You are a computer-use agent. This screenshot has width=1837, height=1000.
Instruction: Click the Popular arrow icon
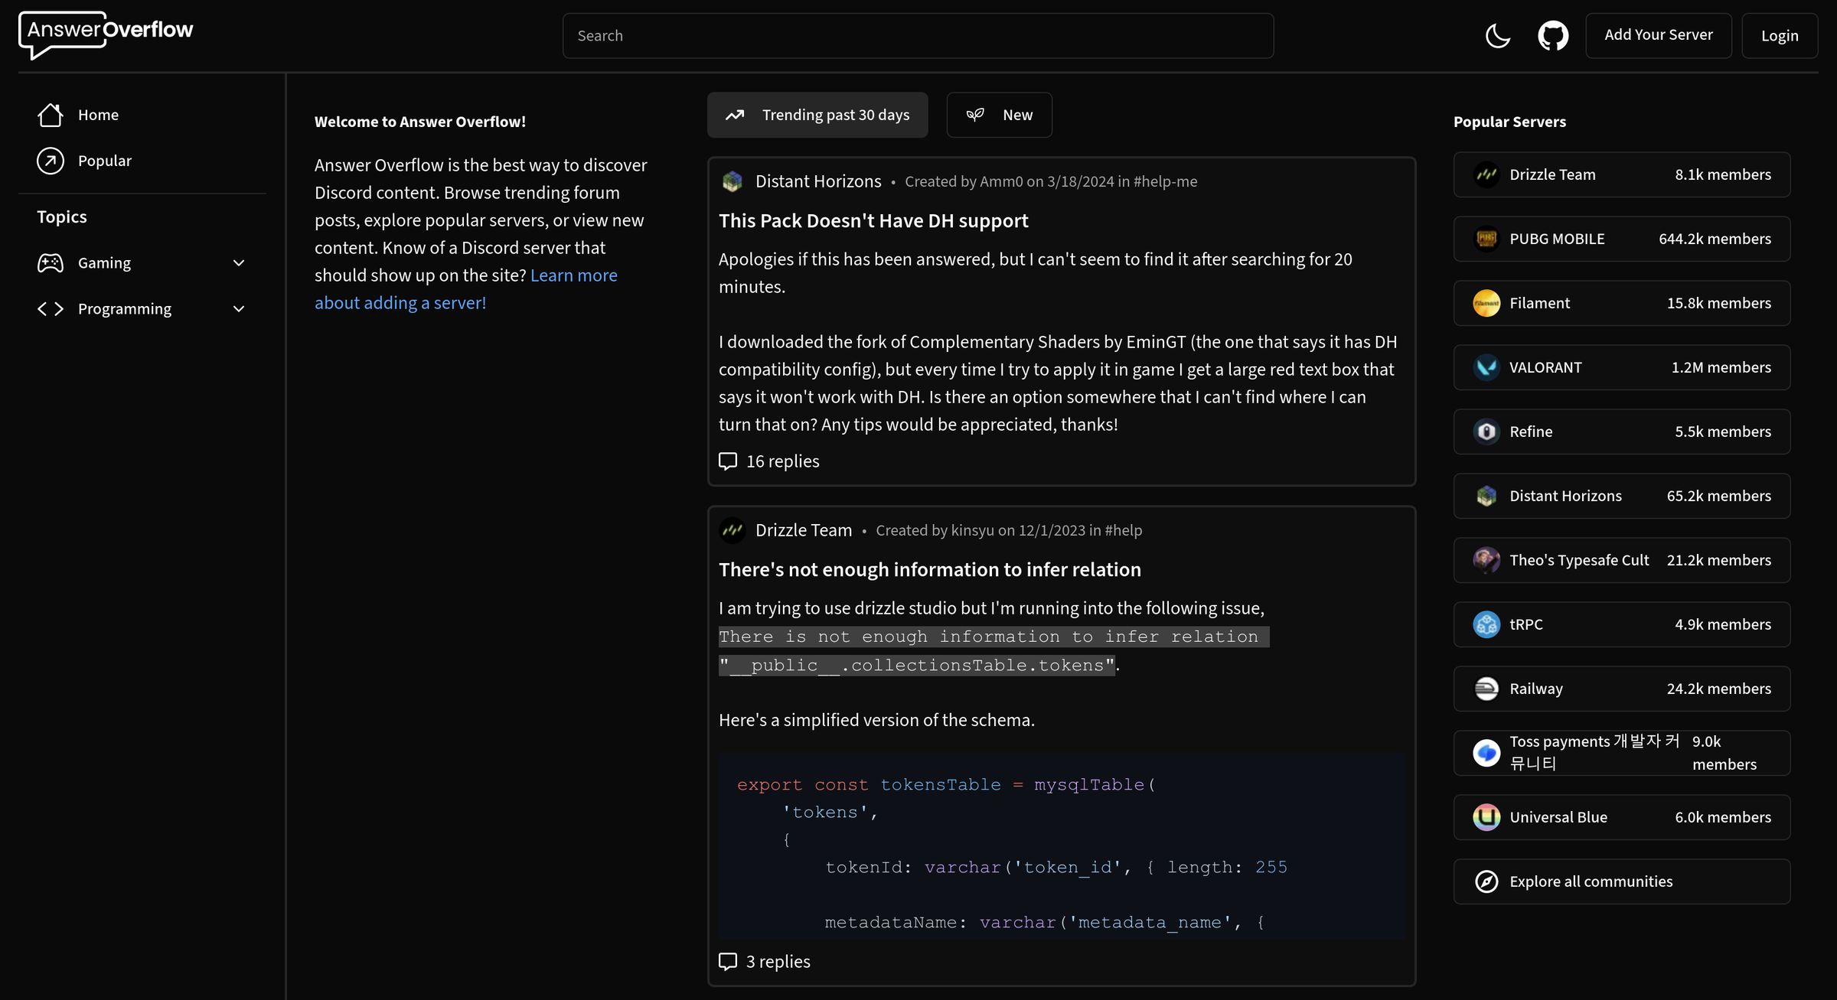(50, 161)
